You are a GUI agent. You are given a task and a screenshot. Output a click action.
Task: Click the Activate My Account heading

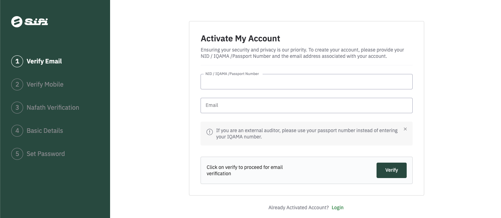(x=240, y=39)
